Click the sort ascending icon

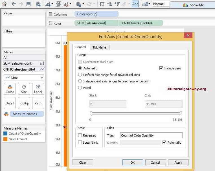point(110,4)
